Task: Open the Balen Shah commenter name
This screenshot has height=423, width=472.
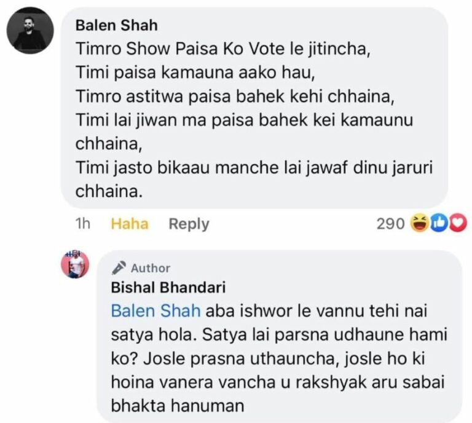Action: click(x=116, y=25)
